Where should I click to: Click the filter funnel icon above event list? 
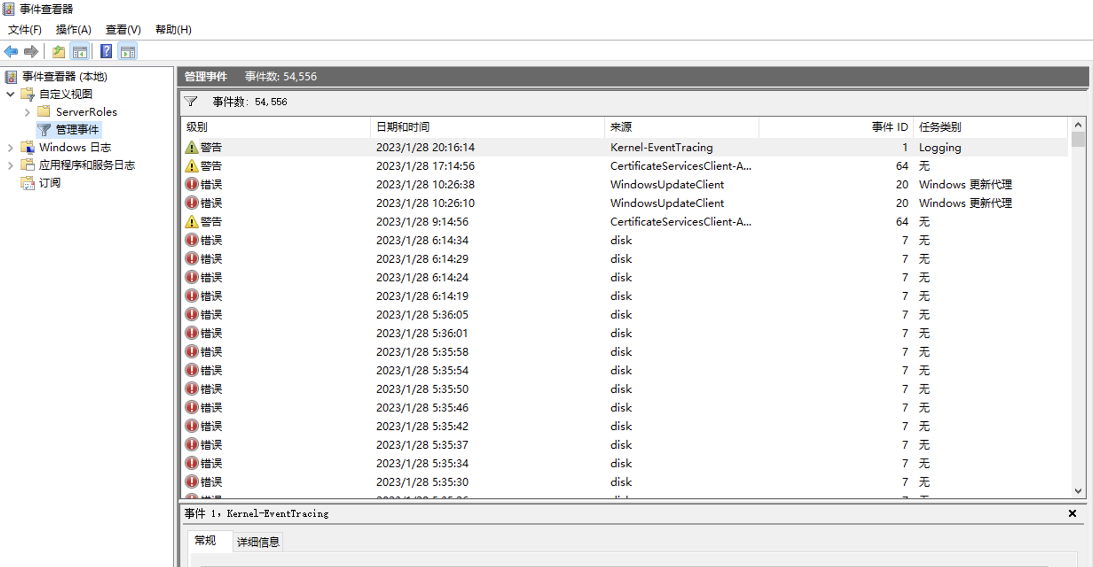point(191,101)
